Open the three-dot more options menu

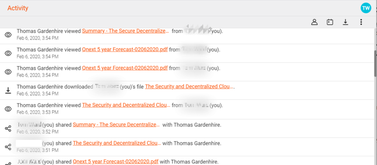(361, 22)
